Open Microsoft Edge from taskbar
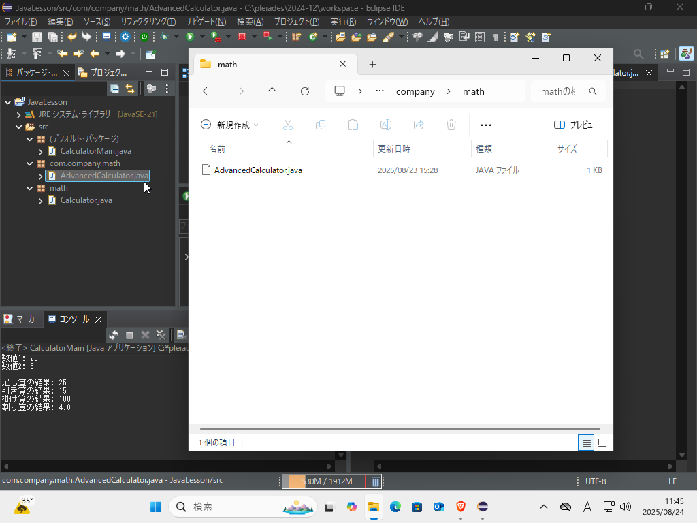 [395, 507]
